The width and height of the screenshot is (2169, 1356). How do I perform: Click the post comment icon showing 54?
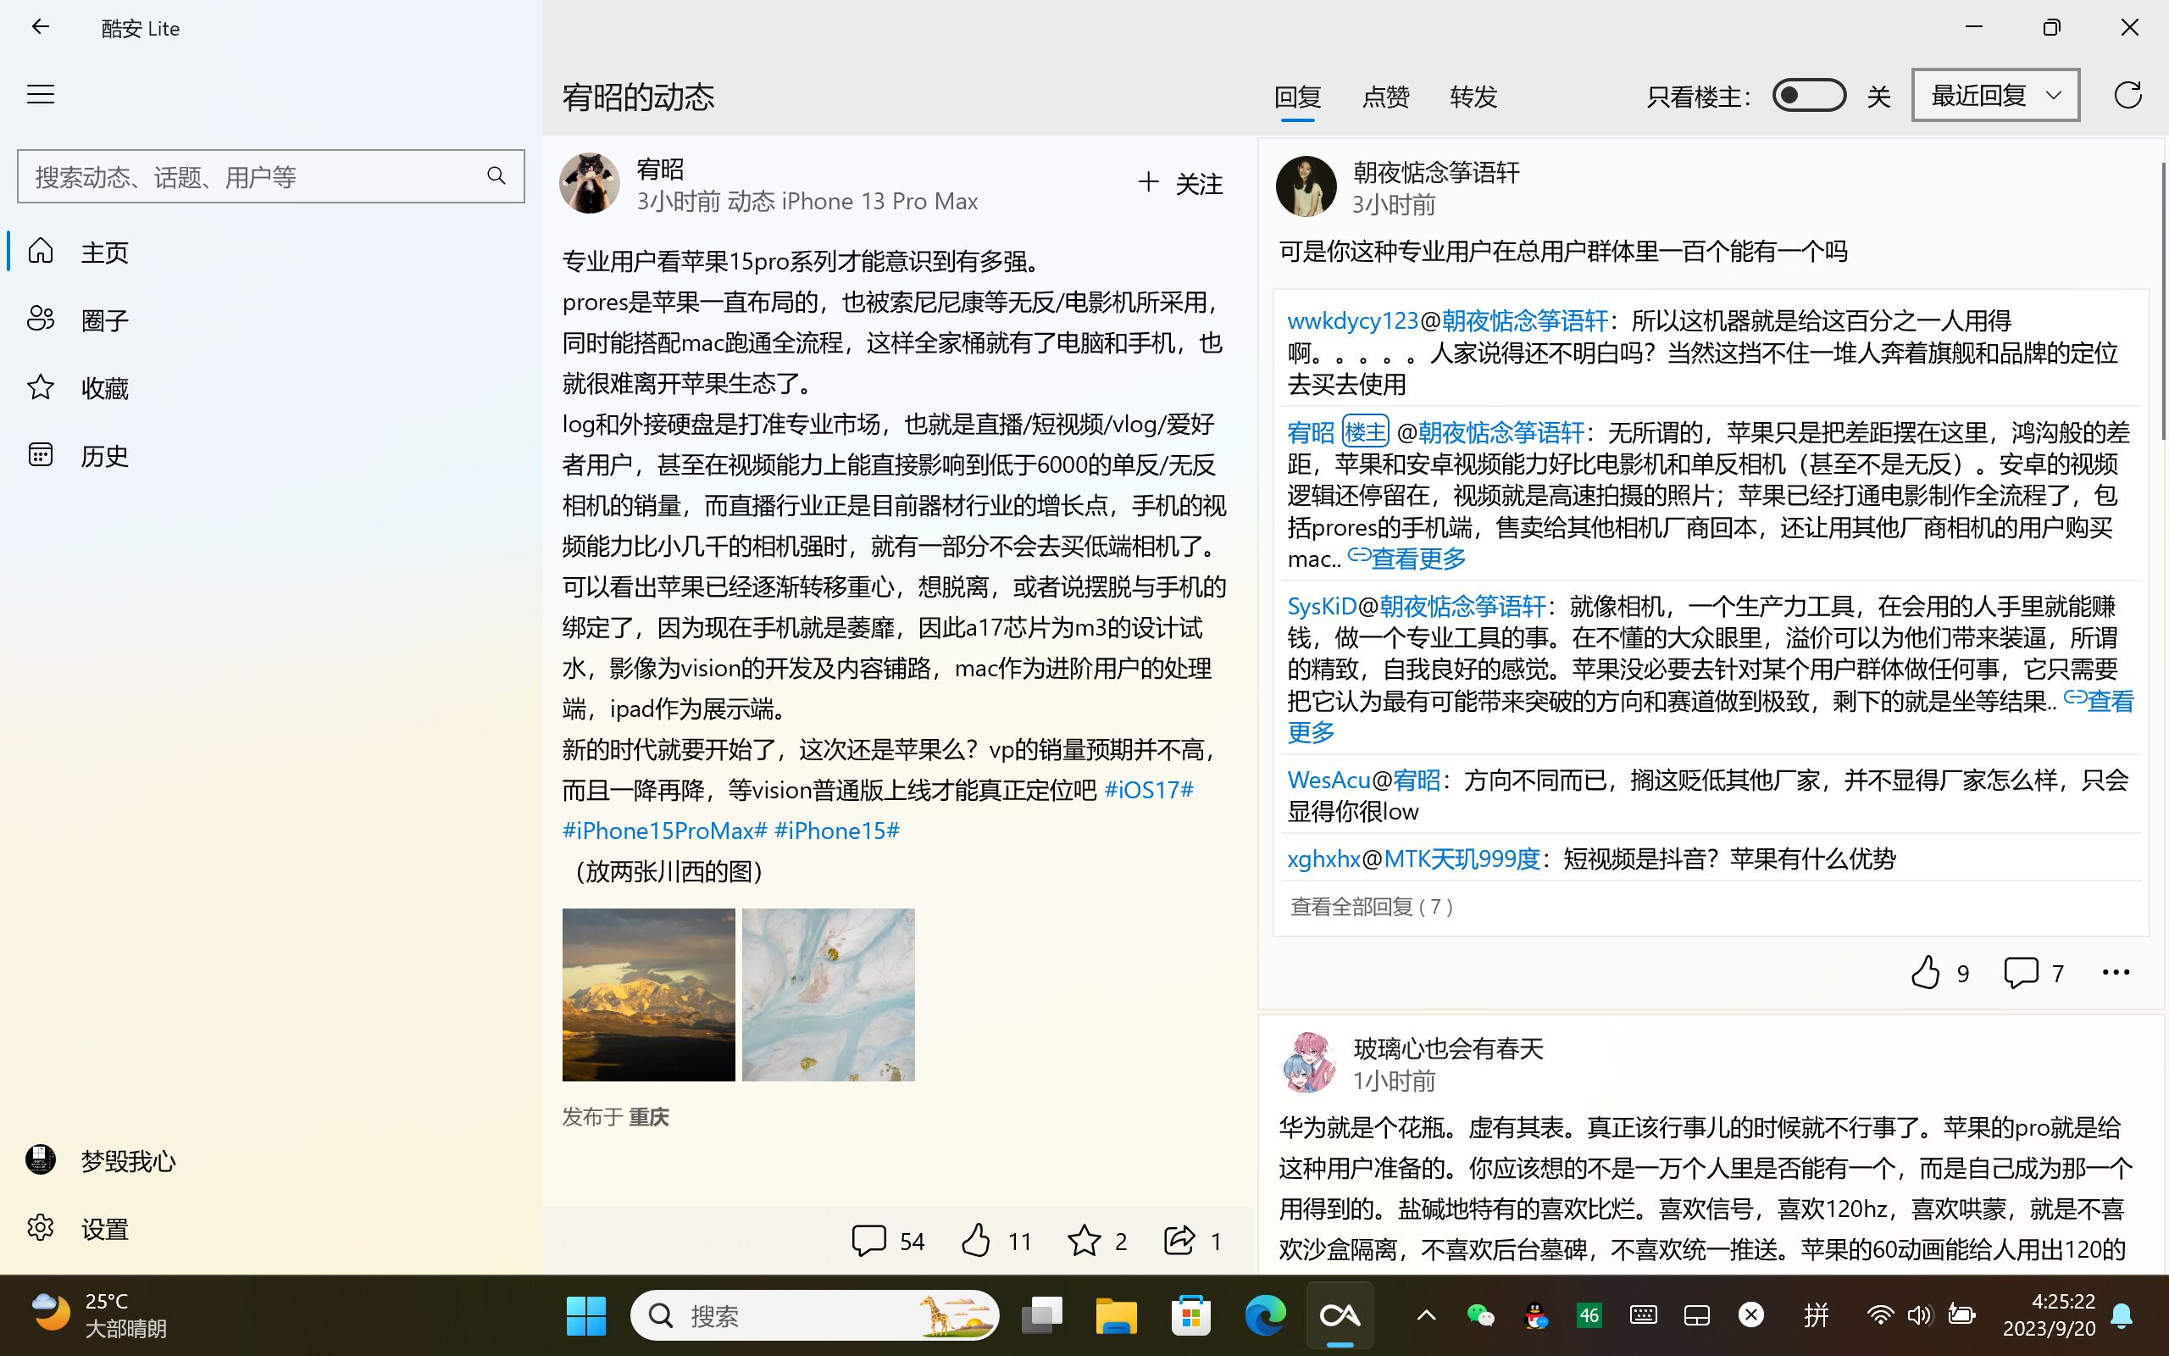pyautogui.click(x=886, y=1240)
